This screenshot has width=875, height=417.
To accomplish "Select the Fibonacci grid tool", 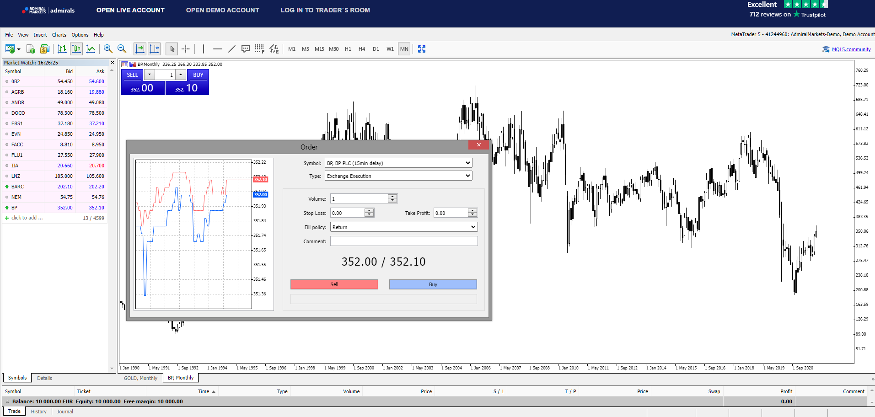I will (x=260, y=49).
